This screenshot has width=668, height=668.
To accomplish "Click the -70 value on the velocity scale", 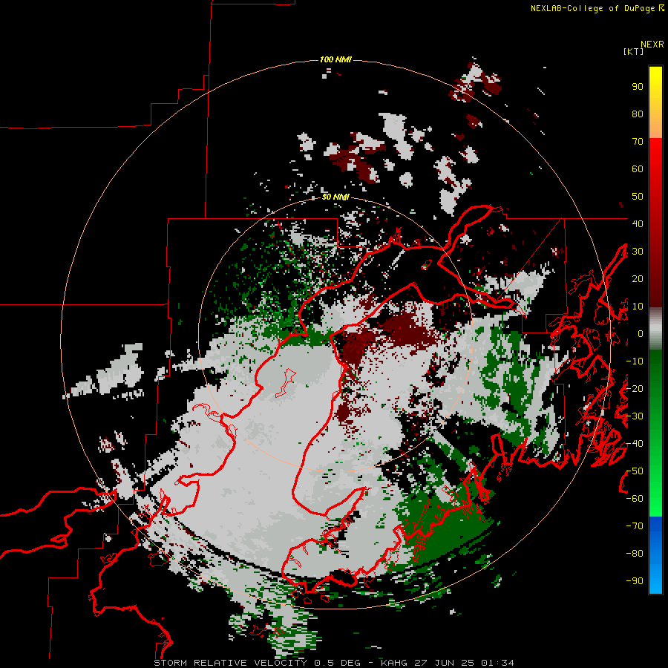I will pyautogui.click(x=635, y=525).
